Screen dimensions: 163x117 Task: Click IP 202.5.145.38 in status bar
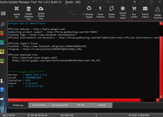(8, 115)
